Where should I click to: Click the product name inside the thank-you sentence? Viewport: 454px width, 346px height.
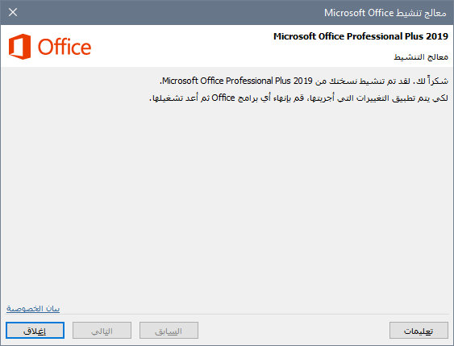pos(237,81)
